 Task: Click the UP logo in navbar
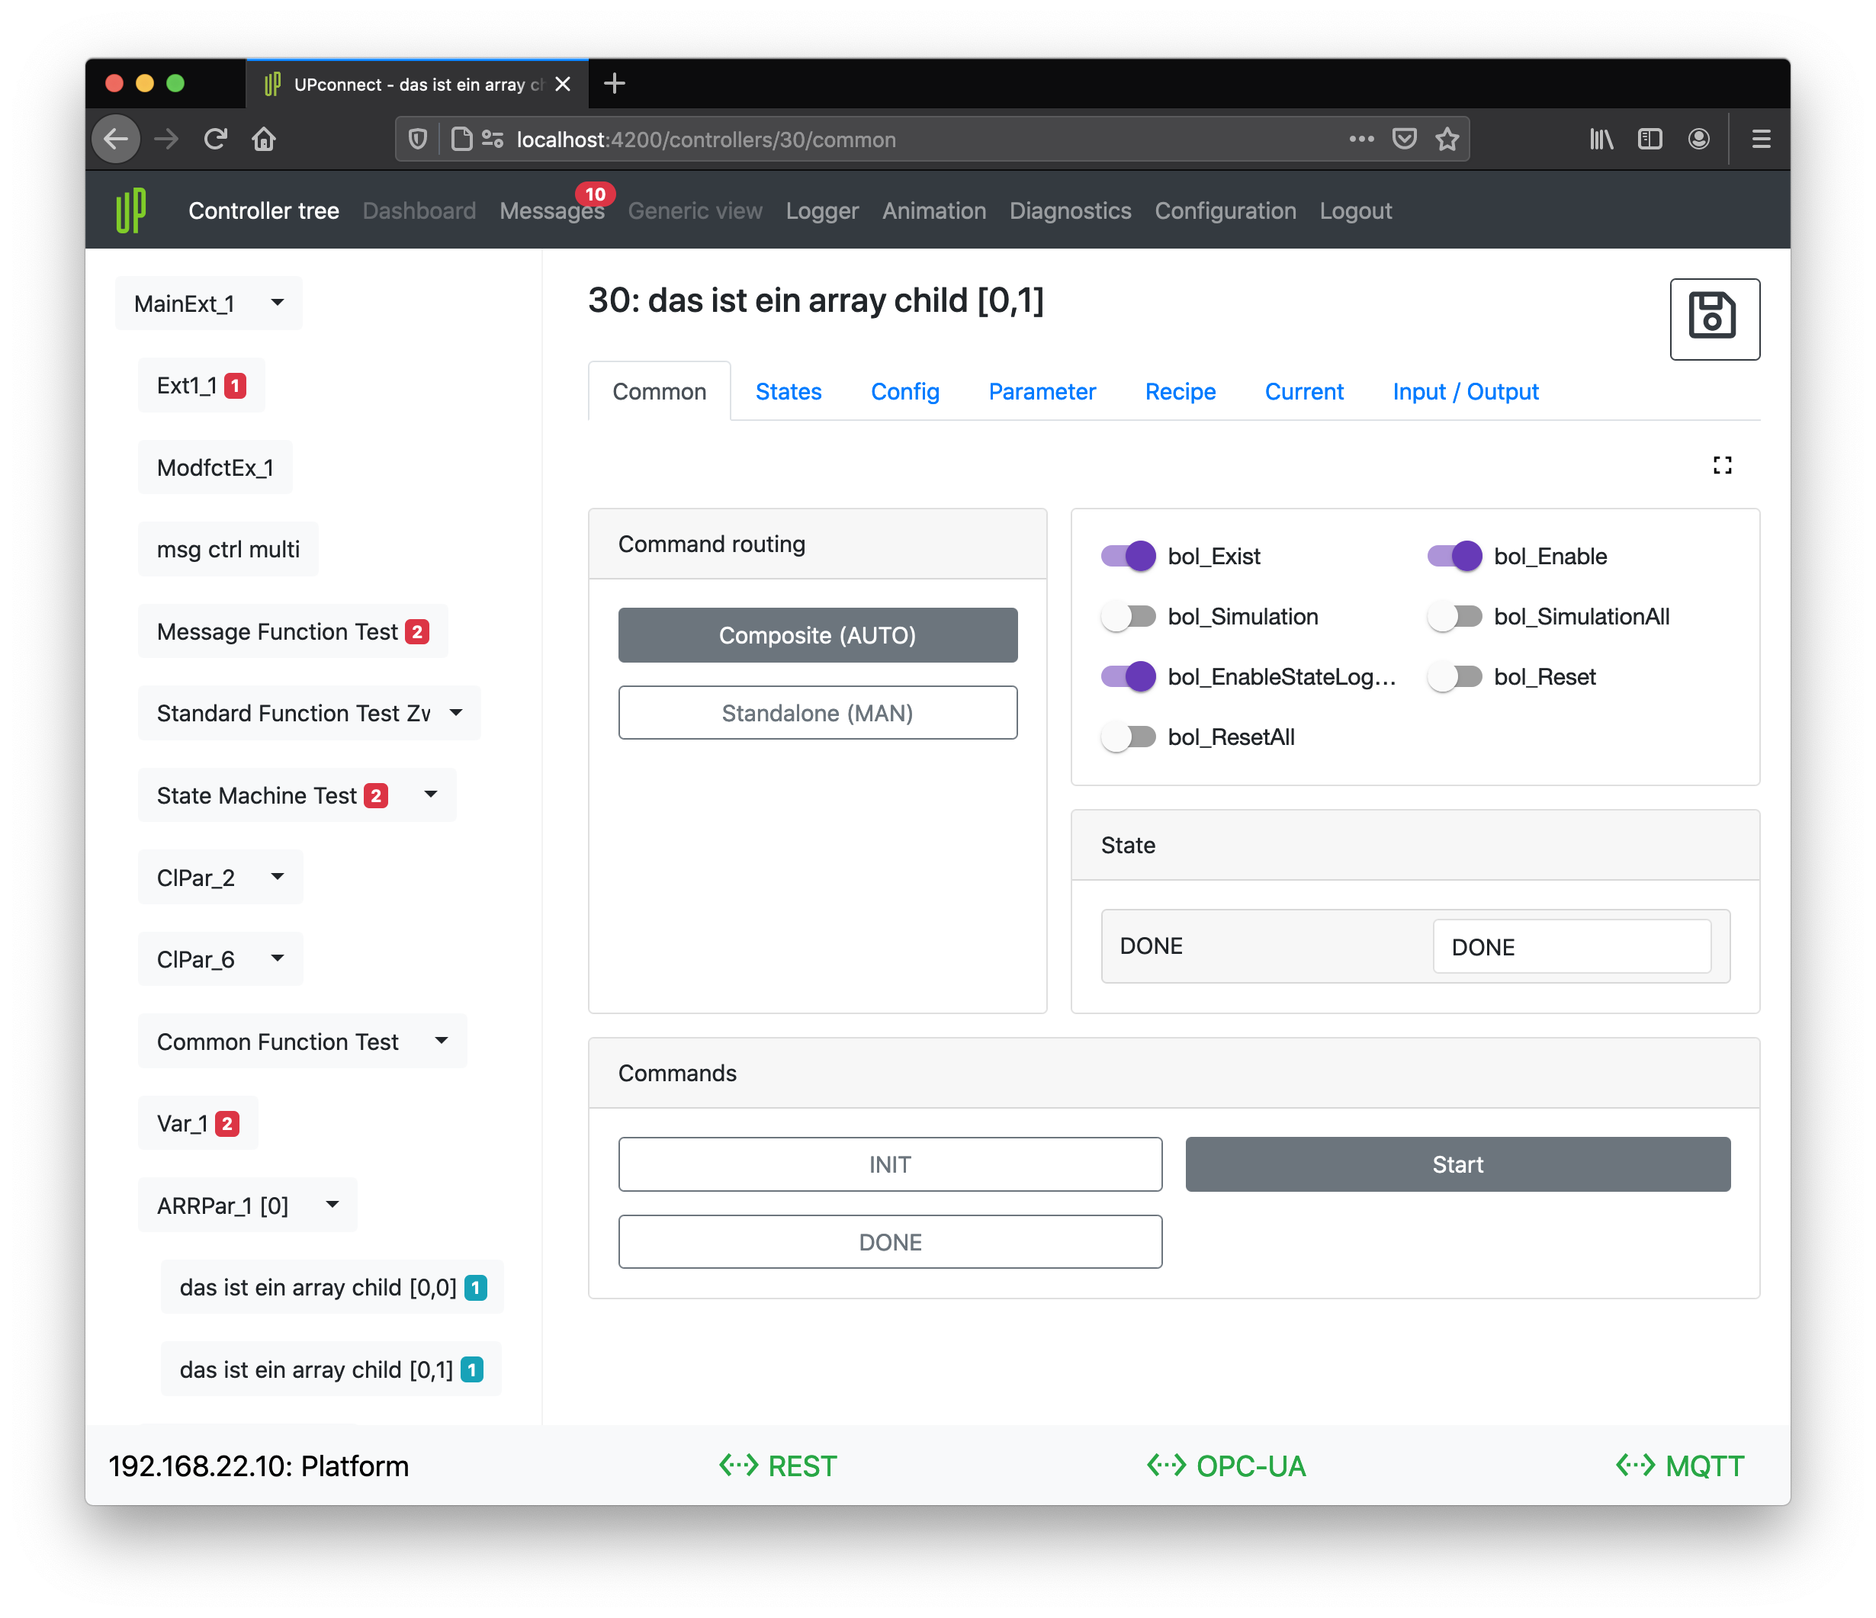pos(131,210)
